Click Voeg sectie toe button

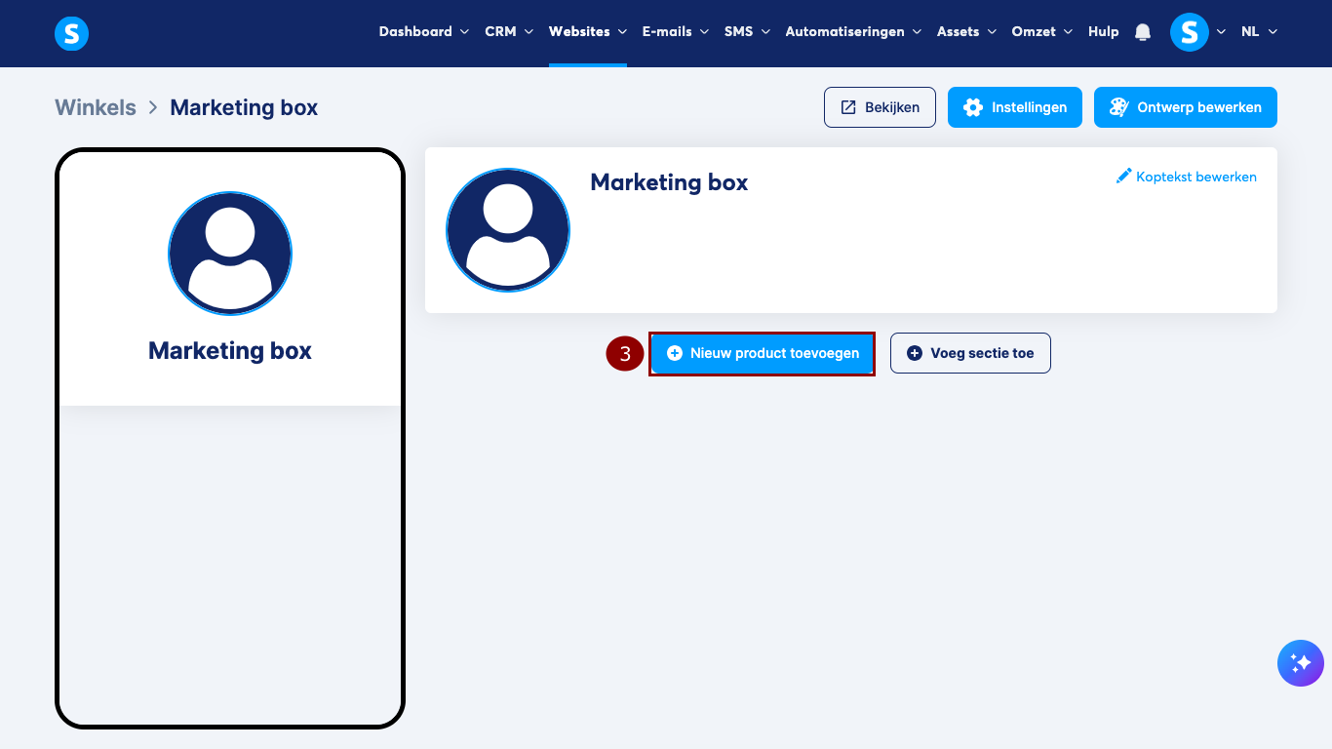click(970, 353)
